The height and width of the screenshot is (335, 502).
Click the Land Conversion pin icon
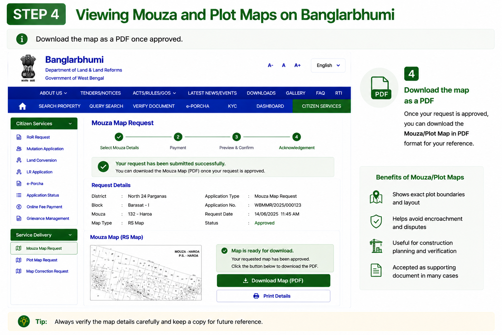click(19, 160)
